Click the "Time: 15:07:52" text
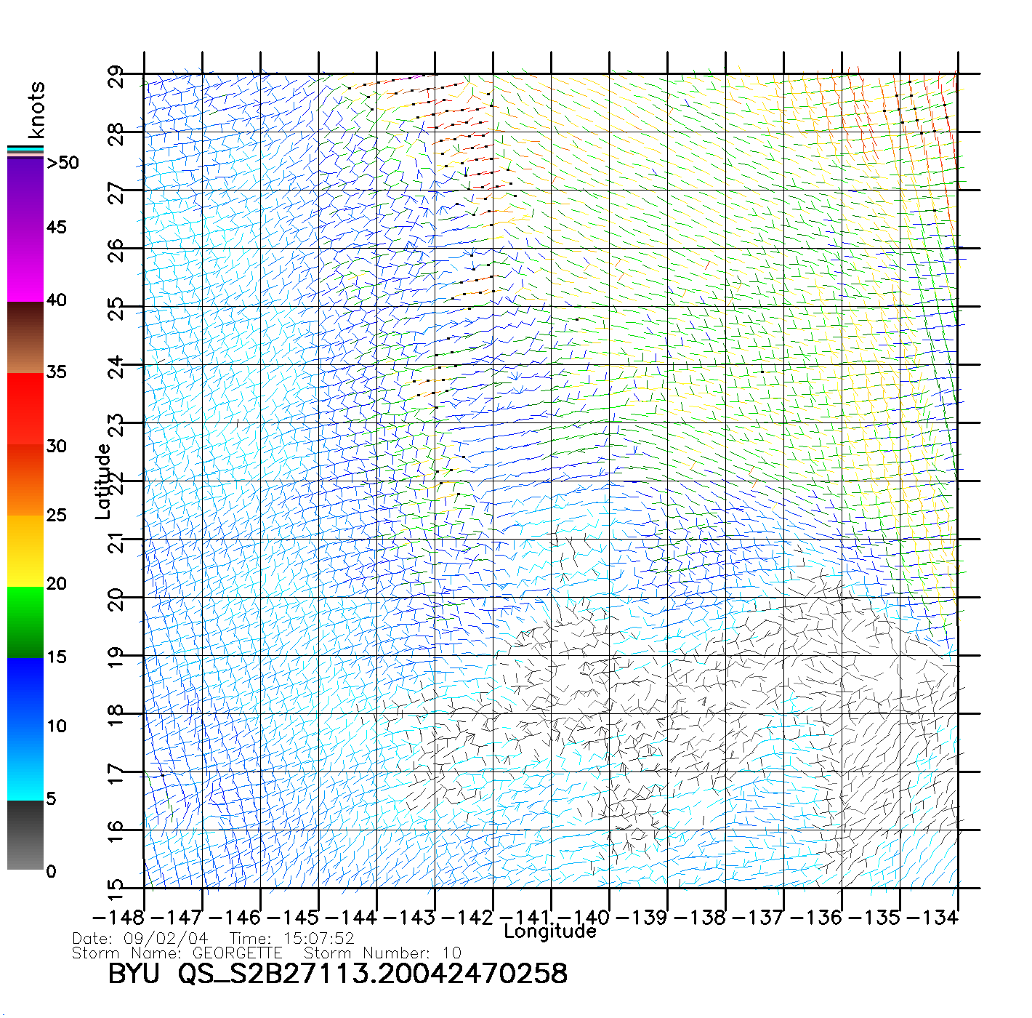 point(291,939)
